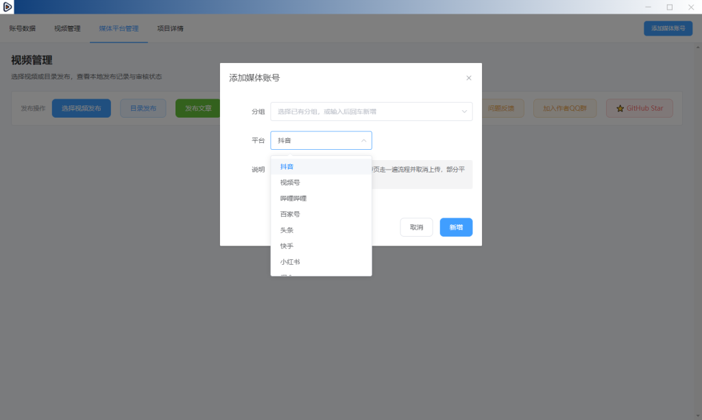Select 小红书 platform option
Viewport: 702px width, 420px height.
point(321,262)
